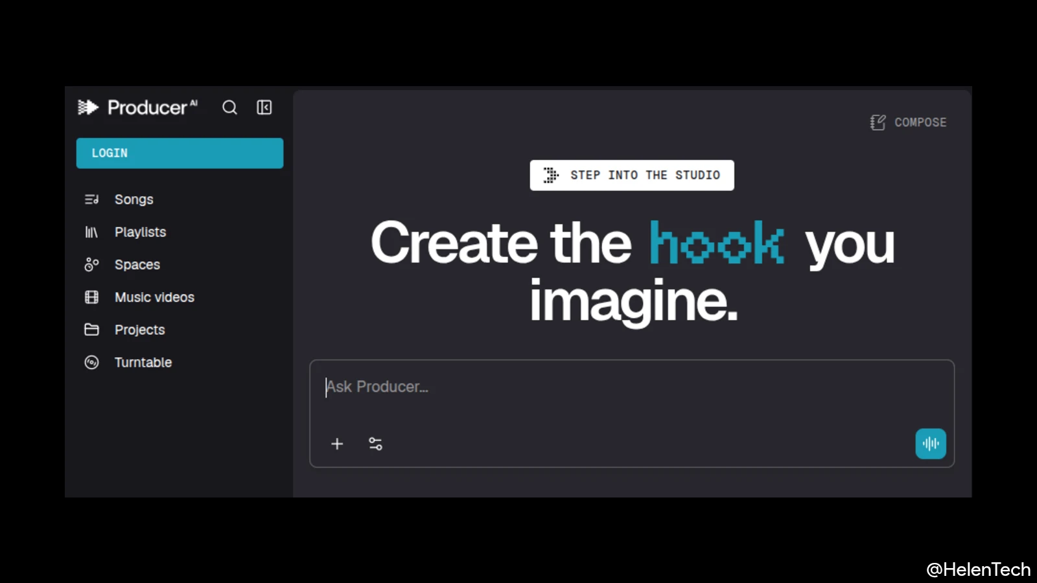Collapse the sidebar using the panel icon
Image resolution: width=1037 pixels, height=583 pixels.
pos(264,108)
